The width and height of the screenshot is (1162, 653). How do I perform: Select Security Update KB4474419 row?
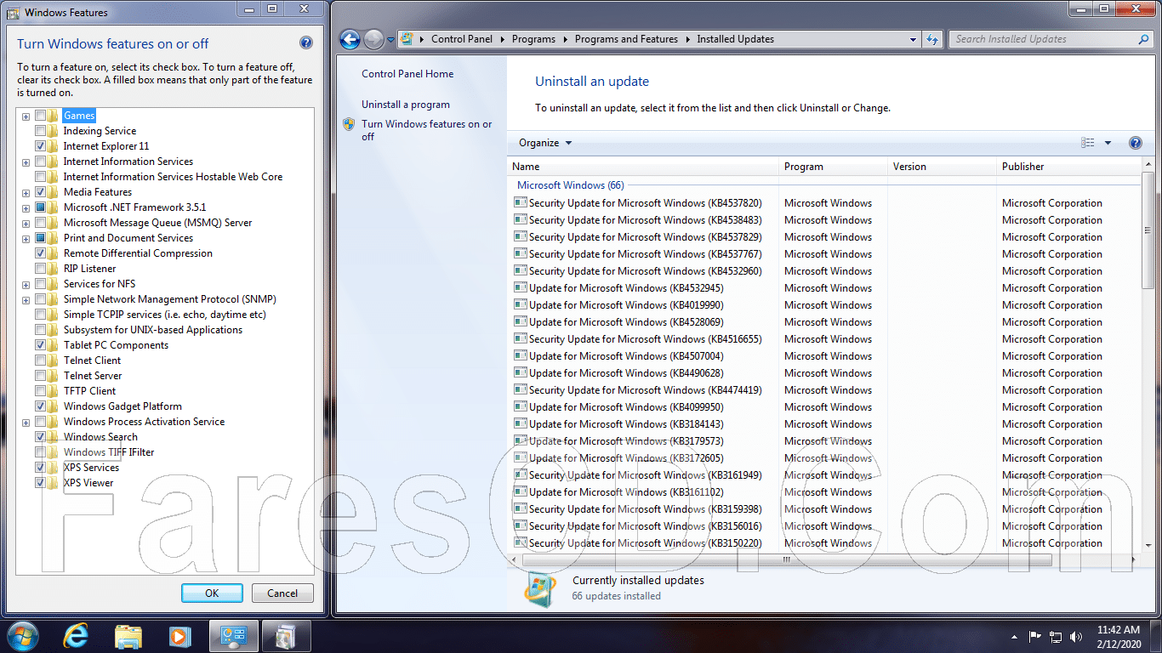click(825, 390)
